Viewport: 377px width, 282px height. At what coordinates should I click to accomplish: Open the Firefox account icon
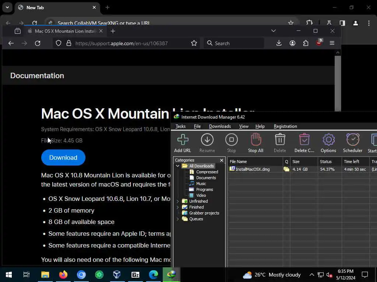pyautogui.click(x=292, y=43)
